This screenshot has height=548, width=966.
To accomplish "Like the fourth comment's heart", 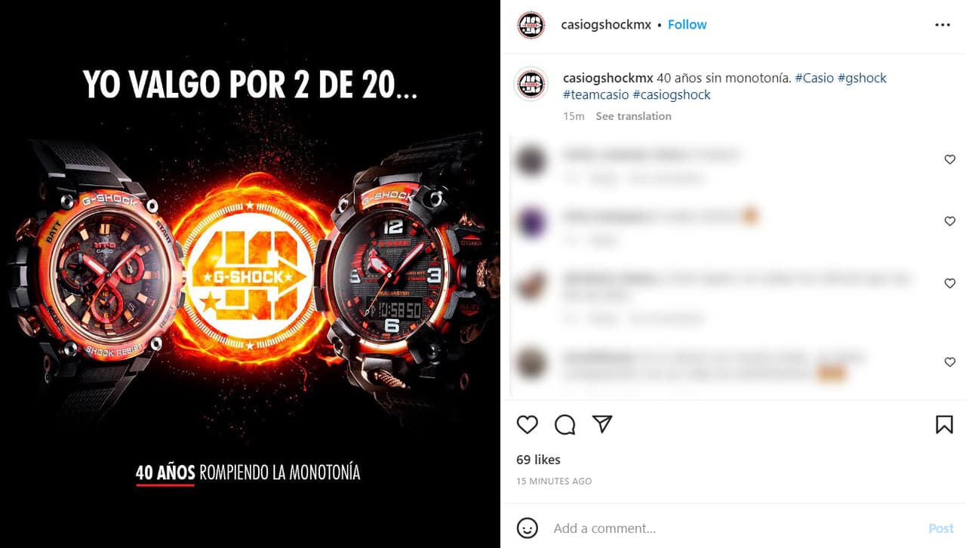I will (950, 362).
